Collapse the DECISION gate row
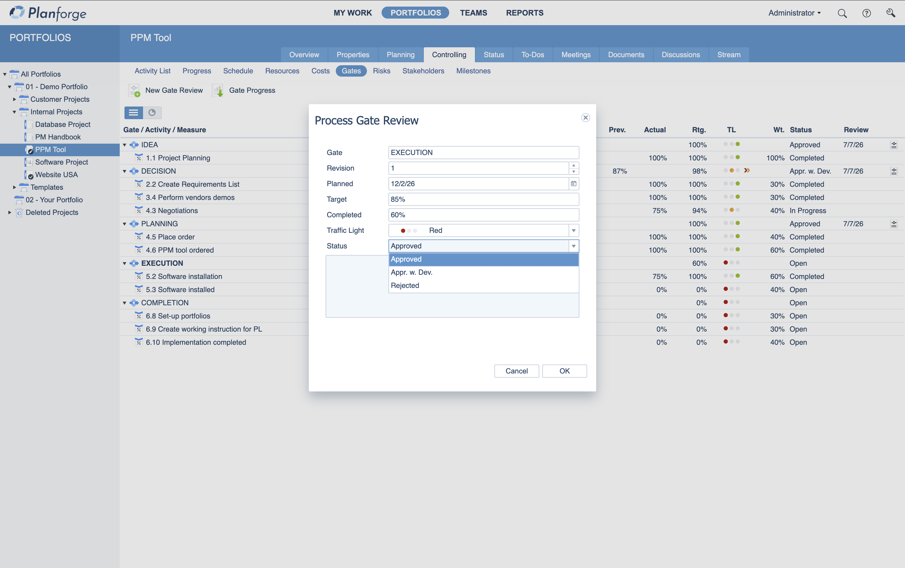 125,171
